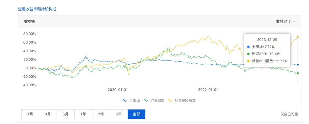The image size is (309, 124).
Task: Switch to 全部 time range
Action: point(136,114)
